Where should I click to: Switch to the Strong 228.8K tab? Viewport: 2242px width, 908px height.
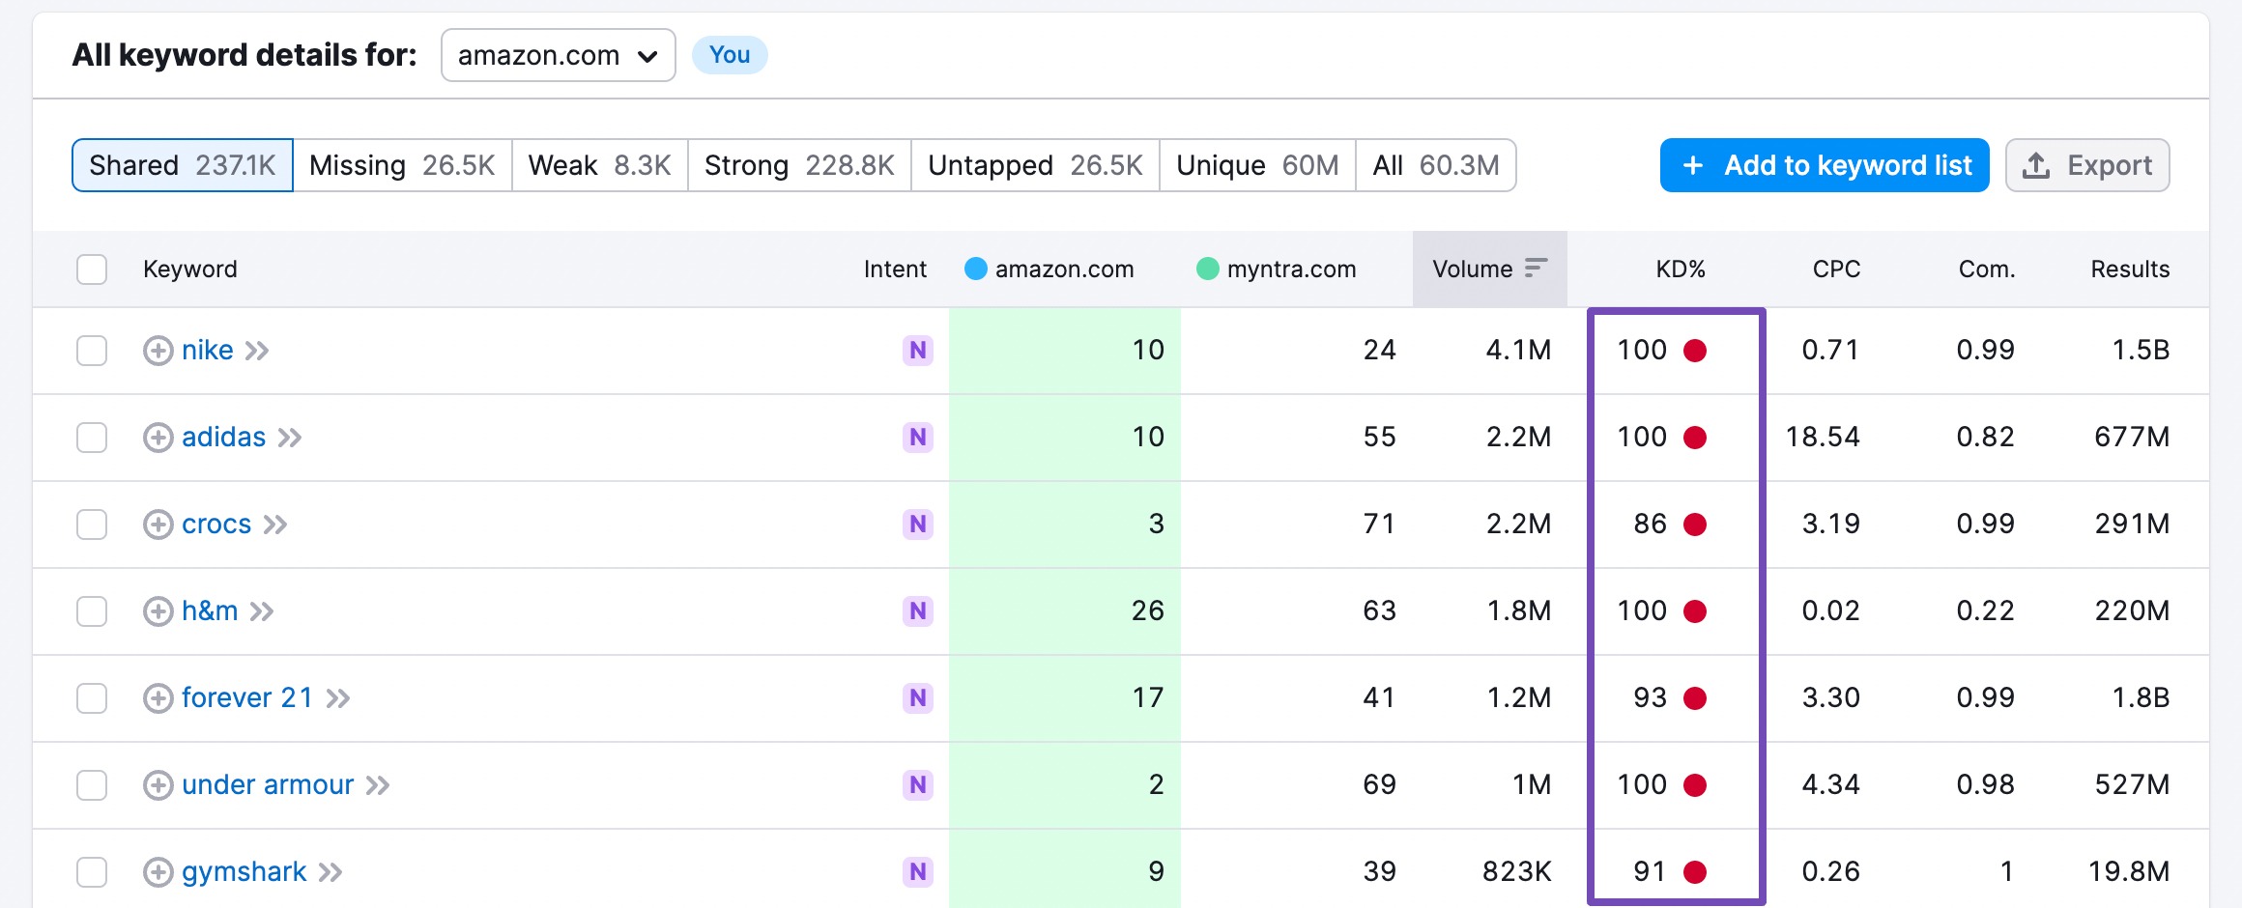point(799,165)
